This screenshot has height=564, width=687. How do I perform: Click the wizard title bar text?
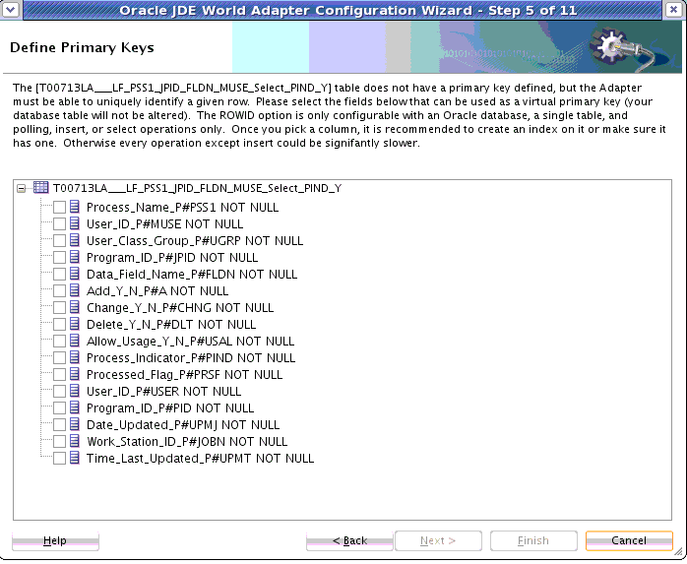point(348,10)
